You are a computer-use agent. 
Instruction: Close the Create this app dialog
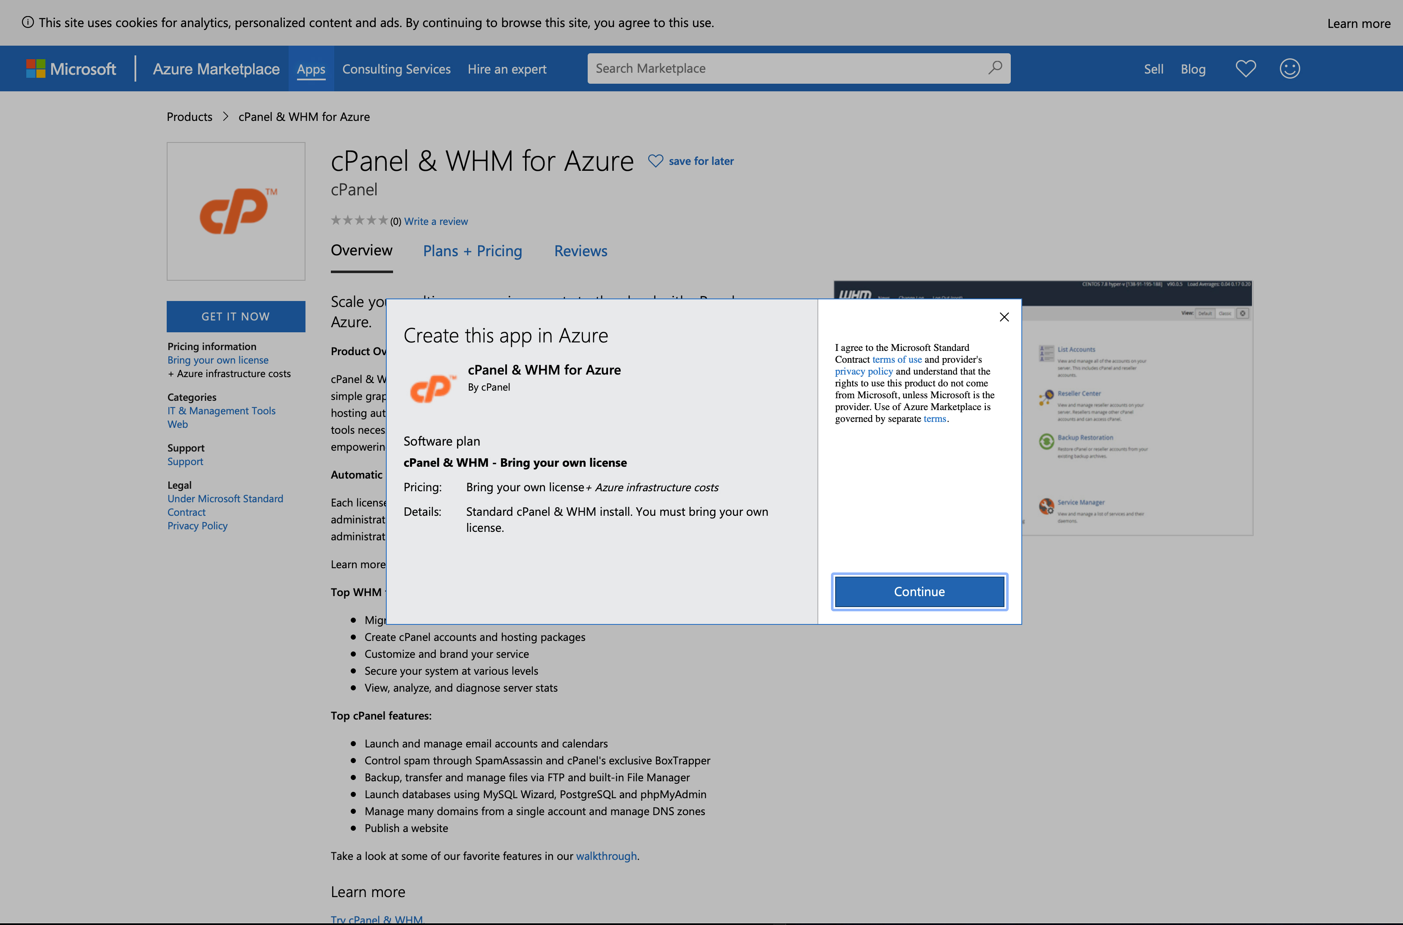coord(1004,317)
